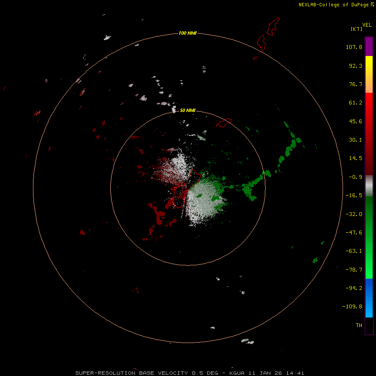Click the -16.5 legend value
This screenshot has width=376, height=376.
pyautogui.click(x=354, y=196)
